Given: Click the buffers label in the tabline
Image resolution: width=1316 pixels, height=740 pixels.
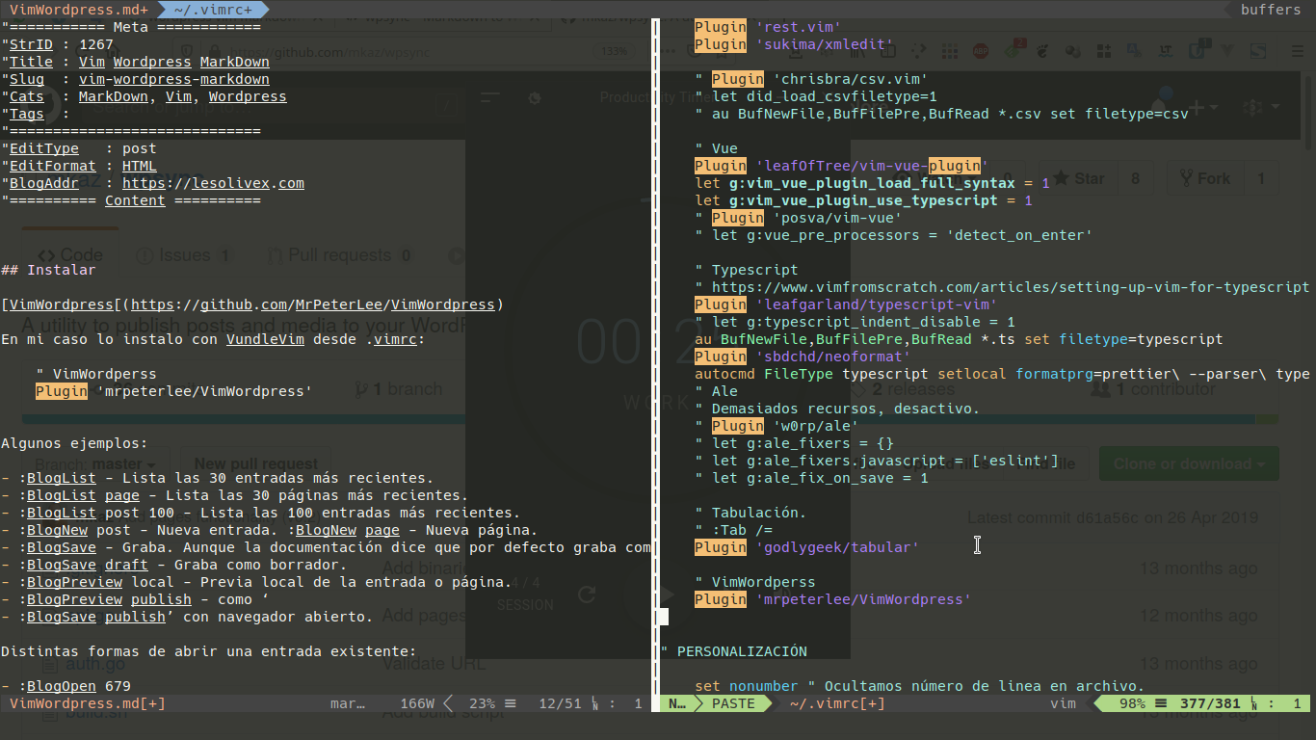Looking at the screenshot, I should point(1270,9).
